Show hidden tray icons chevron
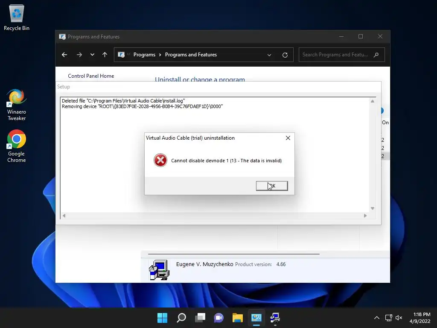This screenshot has height=328, width=437. 376,318
